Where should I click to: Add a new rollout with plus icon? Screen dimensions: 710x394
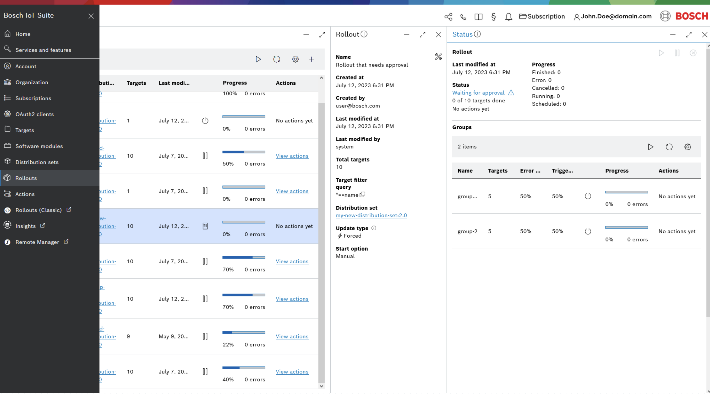(x=311, y=59)
